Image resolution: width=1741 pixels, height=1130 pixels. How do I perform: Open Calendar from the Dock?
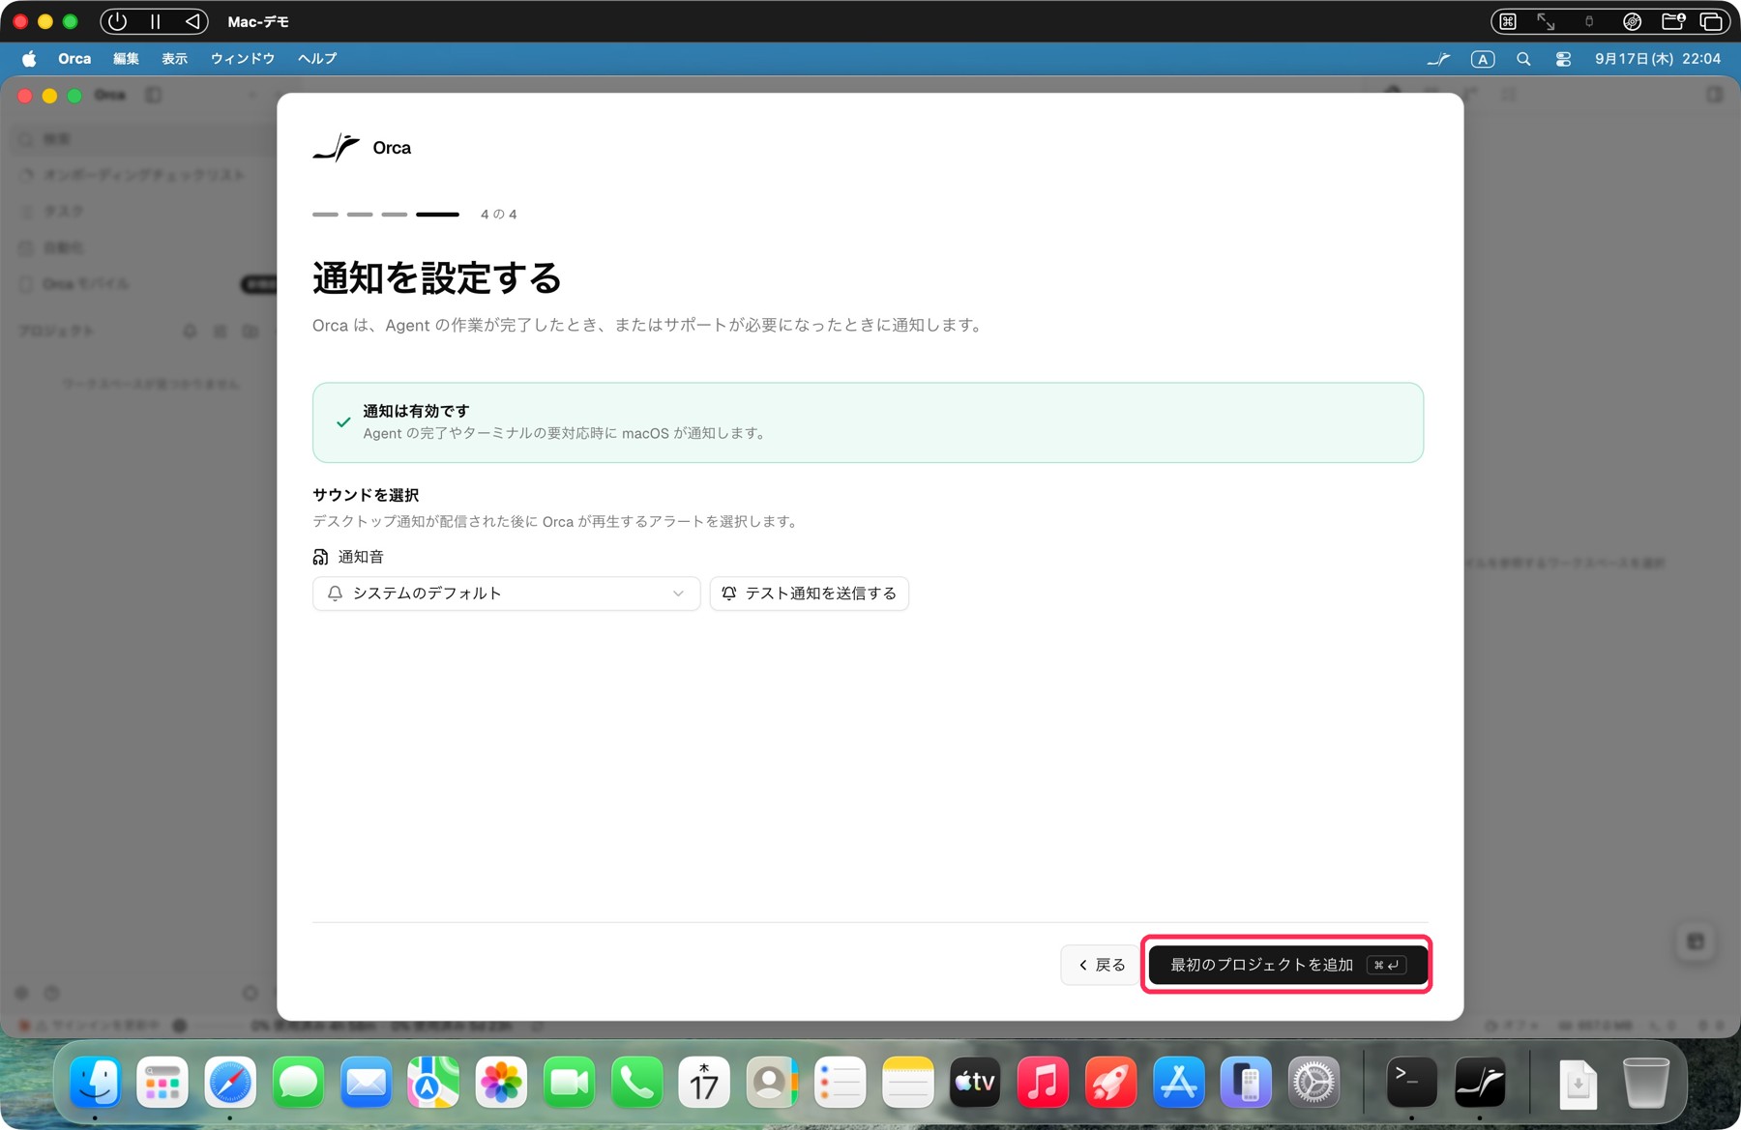coord(704,1083)
